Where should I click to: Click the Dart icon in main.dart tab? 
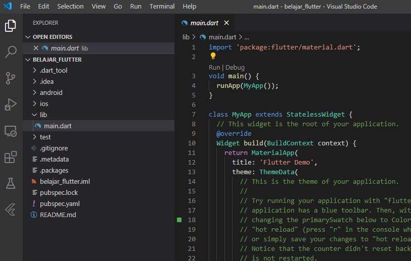pyautogui.click(x=185, y=23)
